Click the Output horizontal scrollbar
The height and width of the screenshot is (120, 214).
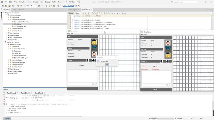(x=44, y=116)
